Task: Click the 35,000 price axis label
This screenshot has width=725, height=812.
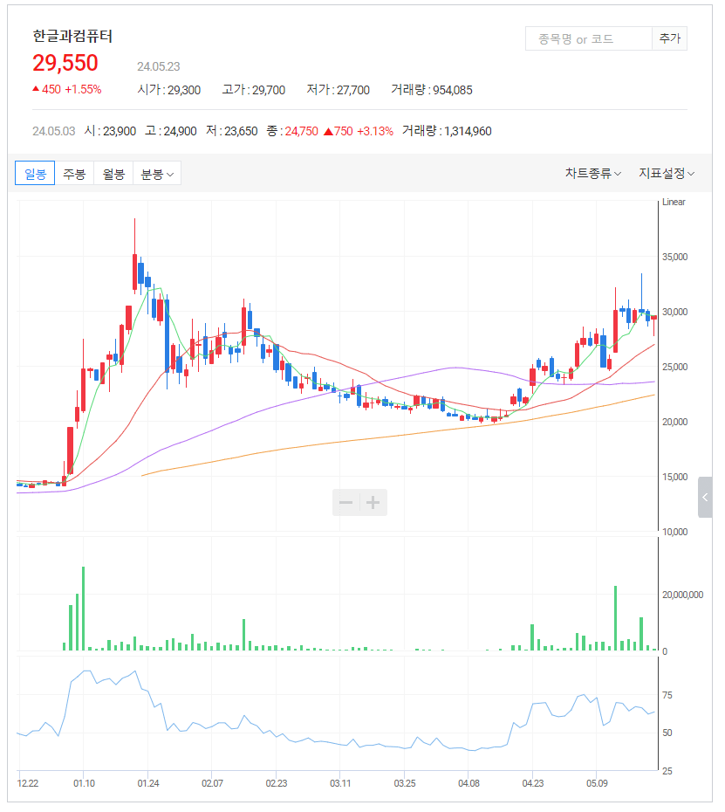Action: [674, 257]
